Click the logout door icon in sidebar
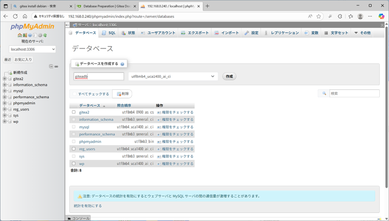Screen dimensions: 389x221 [x=25, y=35]
